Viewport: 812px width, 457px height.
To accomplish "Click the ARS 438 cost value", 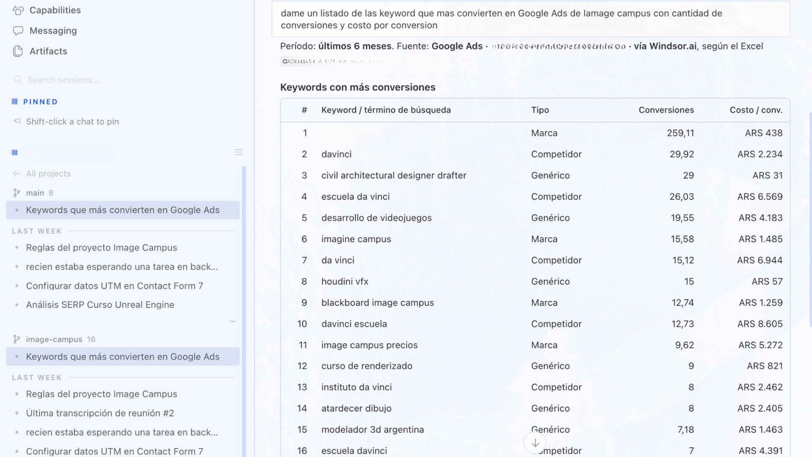I will point(764,133).
